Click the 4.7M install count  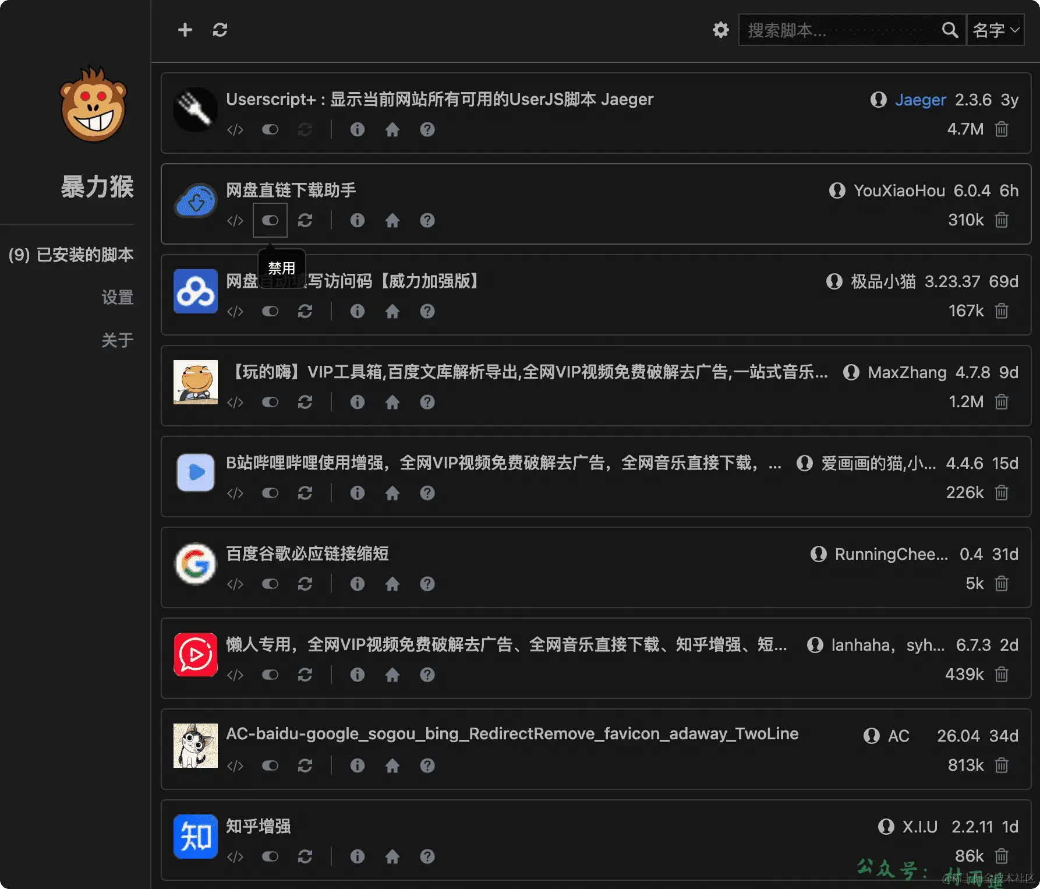click(965, 129)
